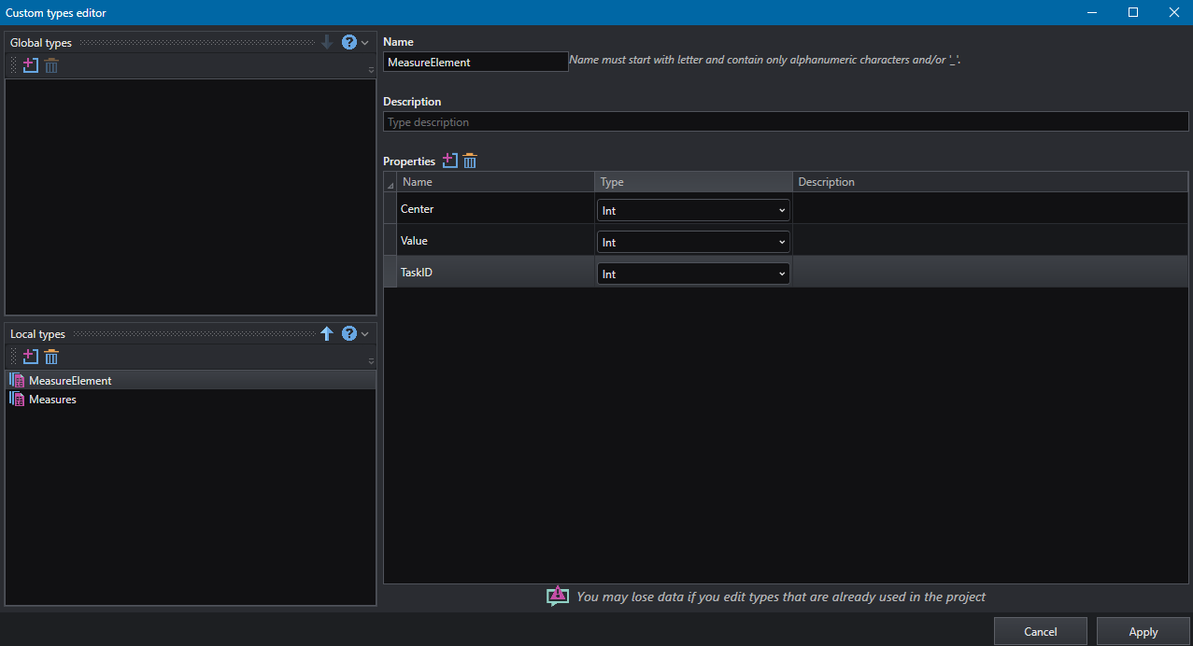
Task: Delete selected global type trash icon
Action: (51, 65)
